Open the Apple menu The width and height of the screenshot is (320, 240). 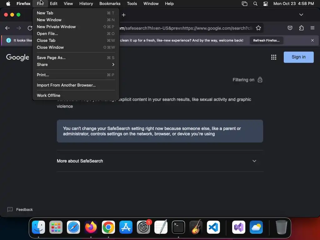[x=8, y=4]
